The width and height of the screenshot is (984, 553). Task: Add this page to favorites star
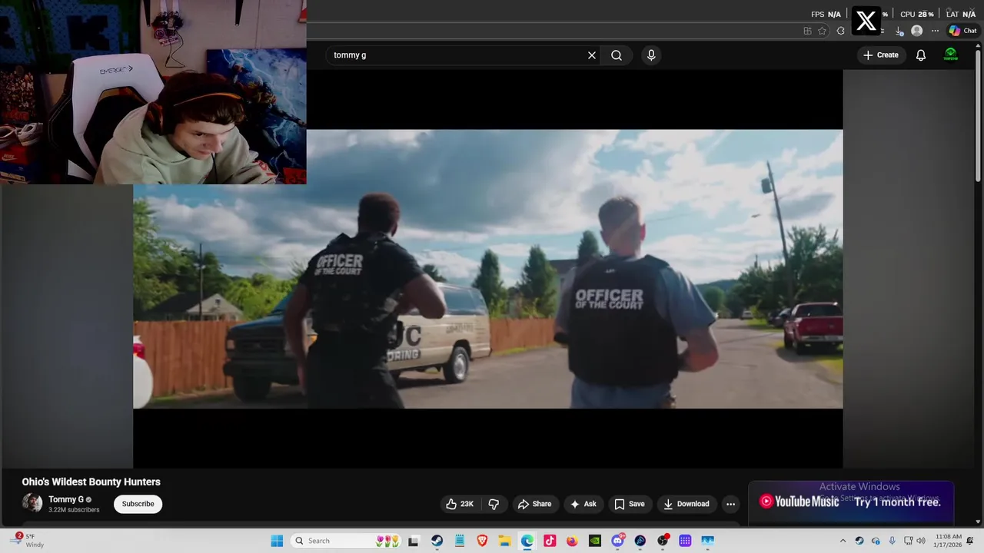click(823, 31)
